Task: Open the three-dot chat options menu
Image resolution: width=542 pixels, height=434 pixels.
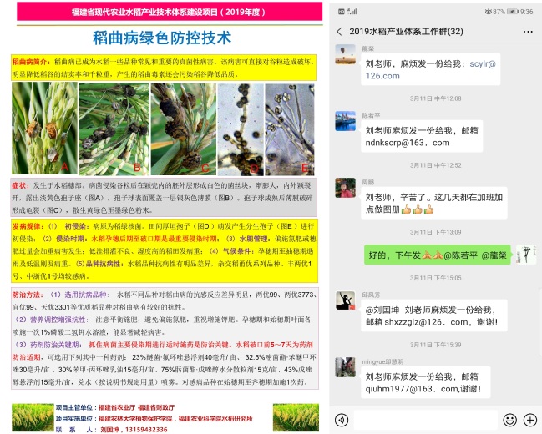Action: pyautogui.click(x=527, y=31)
